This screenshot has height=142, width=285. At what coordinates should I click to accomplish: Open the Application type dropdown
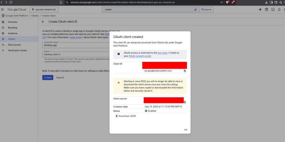coord(76,45)
